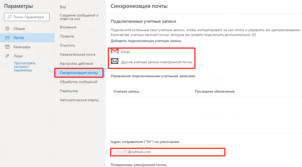Open Автоматические ответы settings
The width and height of the screenshot is (302, 167).
coord(79,100)
